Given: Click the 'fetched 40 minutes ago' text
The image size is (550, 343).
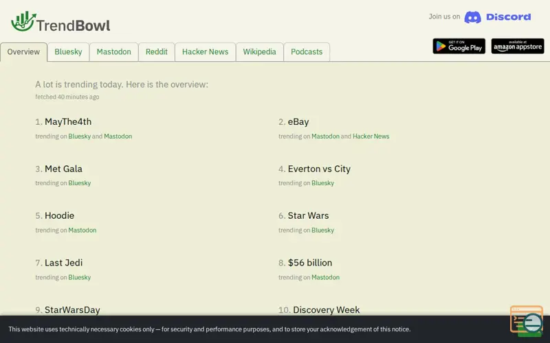Looking at the screenshot, I should [67, 97].
